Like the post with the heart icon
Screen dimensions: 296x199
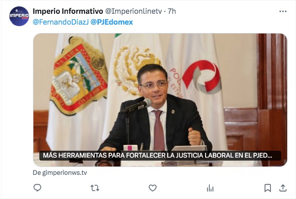click(152, 188)
